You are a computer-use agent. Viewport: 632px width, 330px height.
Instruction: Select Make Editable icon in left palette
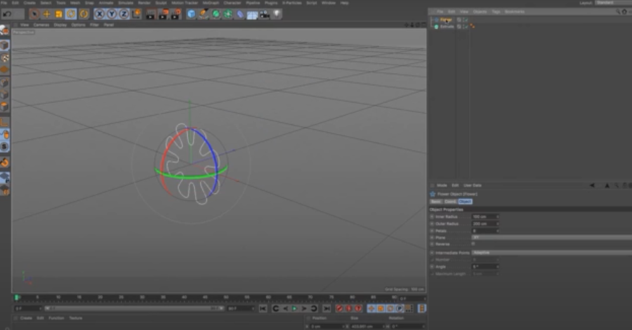(x=4, y=30)
